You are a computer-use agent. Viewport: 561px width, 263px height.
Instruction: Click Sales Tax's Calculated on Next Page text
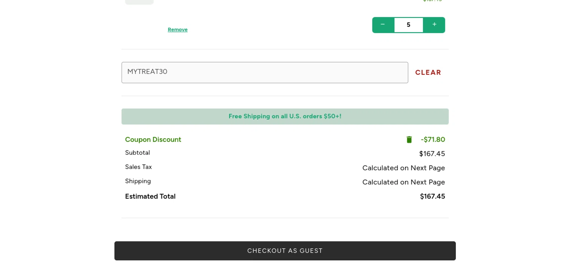coord(404,168)
